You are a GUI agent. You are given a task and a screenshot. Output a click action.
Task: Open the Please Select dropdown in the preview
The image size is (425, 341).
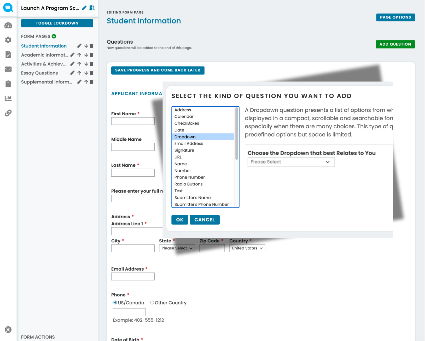(x=291, y=162)
